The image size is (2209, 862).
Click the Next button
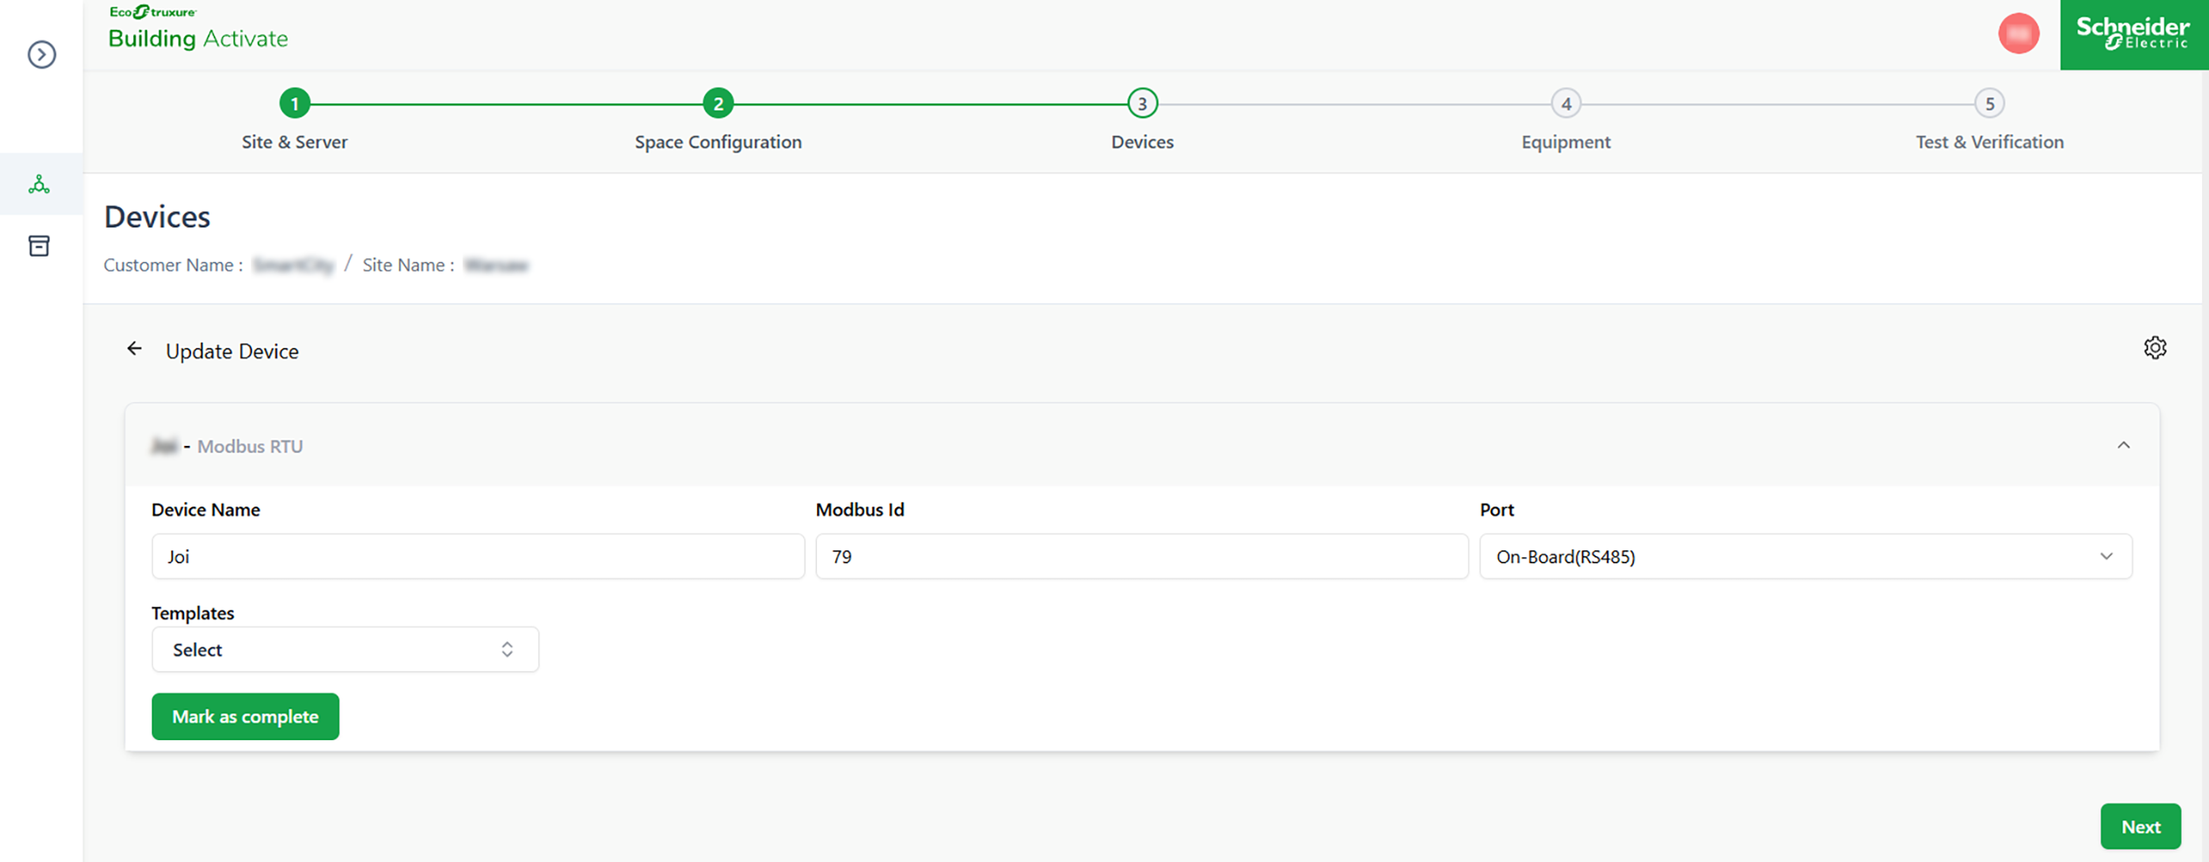click(2140, 826)
